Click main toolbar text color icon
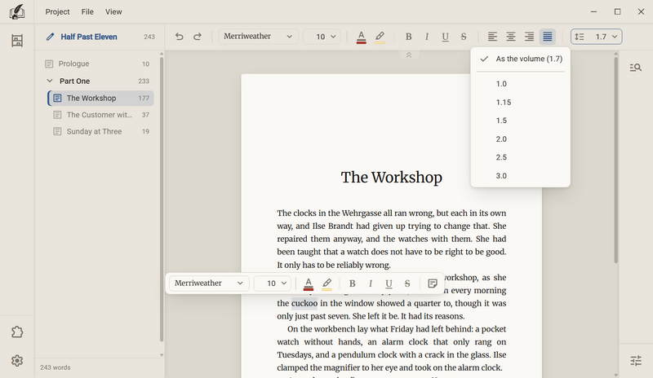This screenshot has height=378, width=653. tap(361, 37)
